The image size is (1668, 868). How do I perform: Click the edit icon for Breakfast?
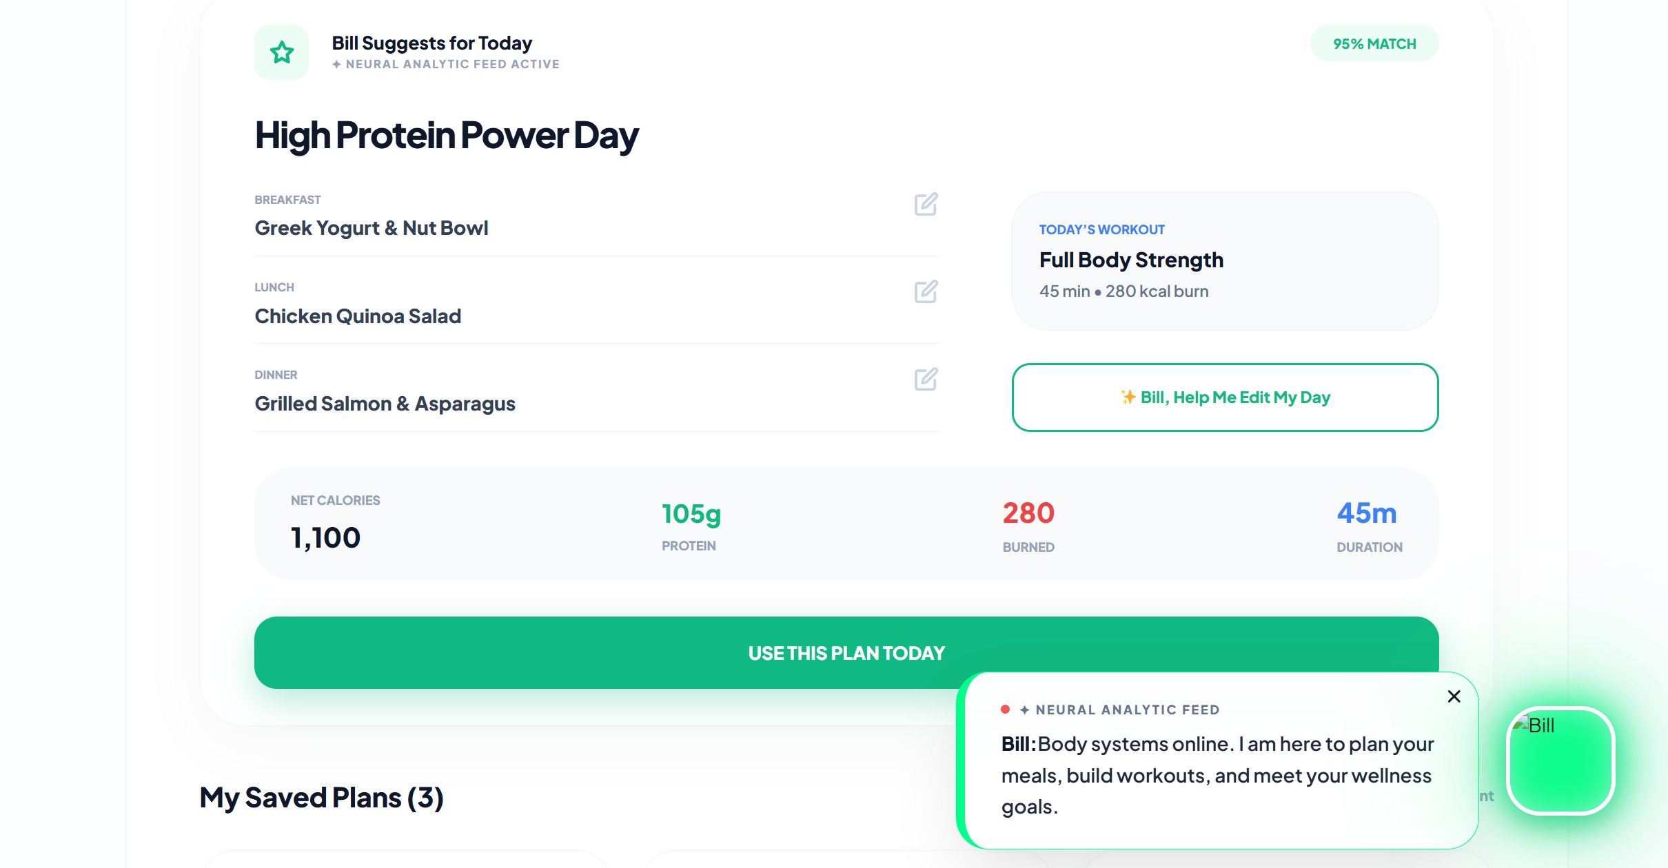pos(926,204)
